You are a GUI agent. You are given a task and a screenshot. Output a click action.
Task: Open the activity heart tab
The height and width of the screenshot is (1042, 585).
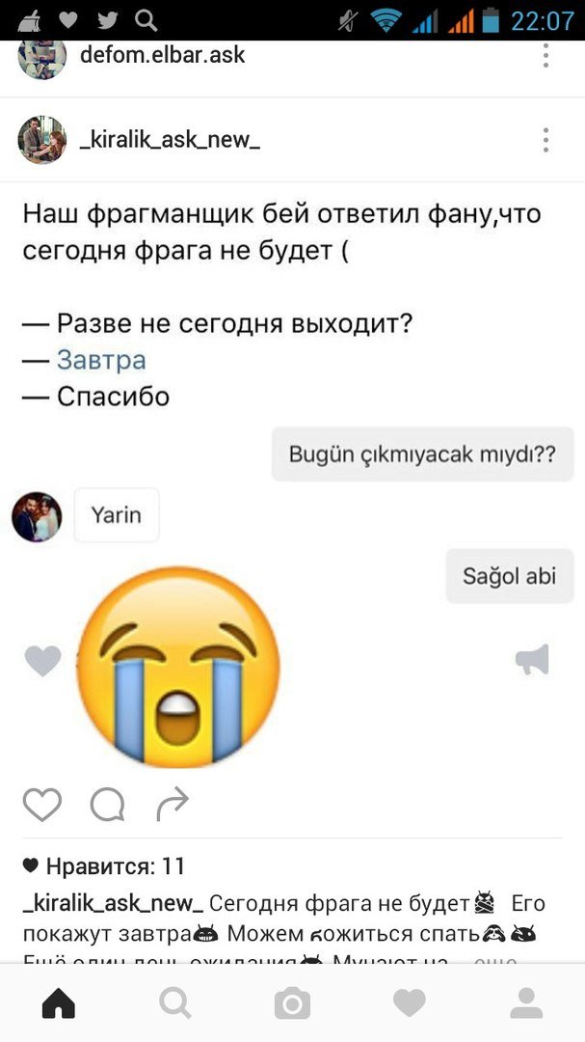[x=409, y=1002]
